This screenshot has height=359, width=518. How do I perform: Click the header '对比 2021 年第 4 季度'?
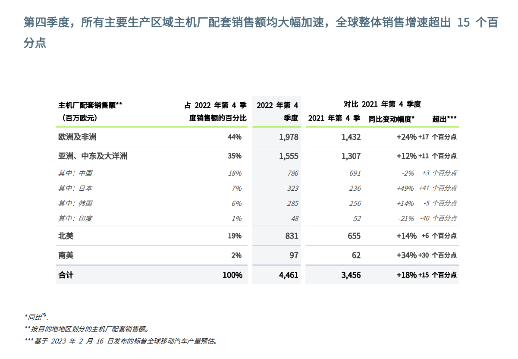click(x=382, y=104)
